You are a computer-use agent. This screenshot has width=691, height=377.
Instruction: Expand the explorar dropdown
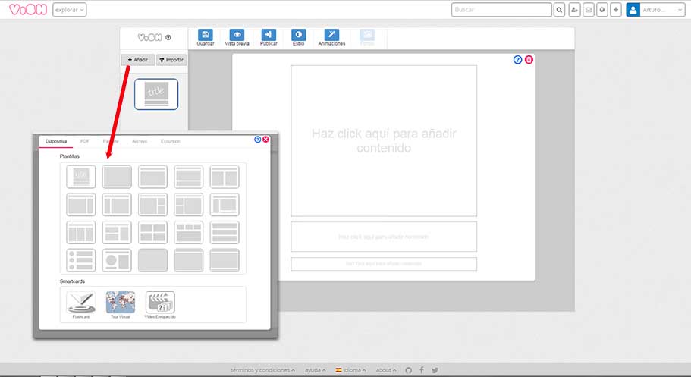point(70,10)
